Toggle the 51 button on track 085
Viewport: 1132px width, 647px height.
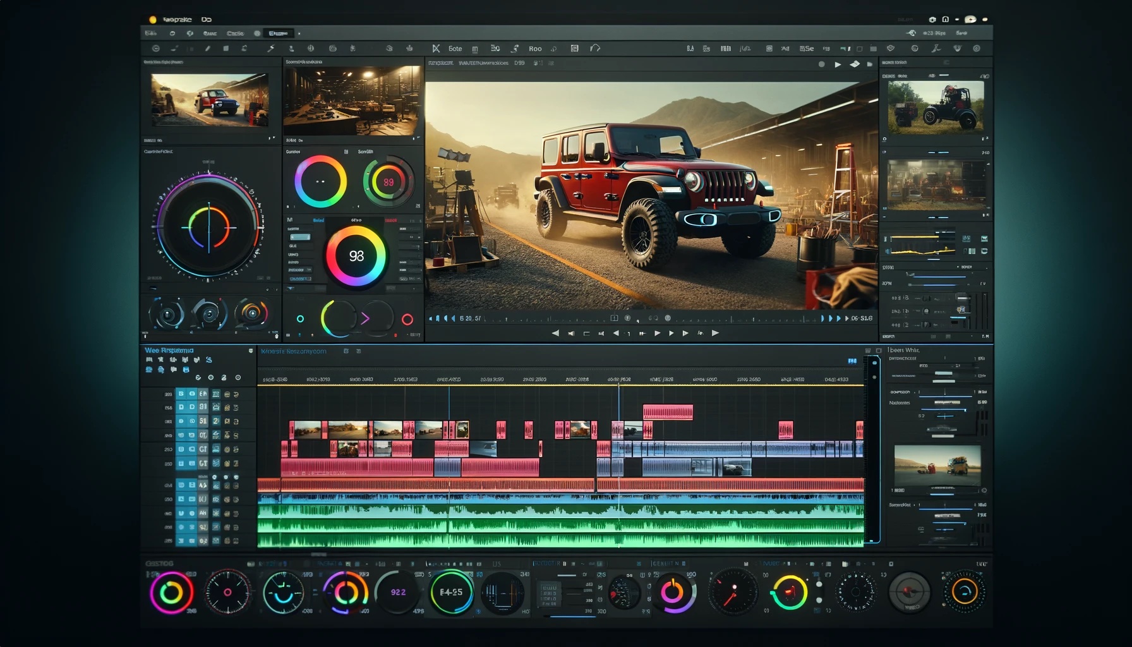[203, 421]
